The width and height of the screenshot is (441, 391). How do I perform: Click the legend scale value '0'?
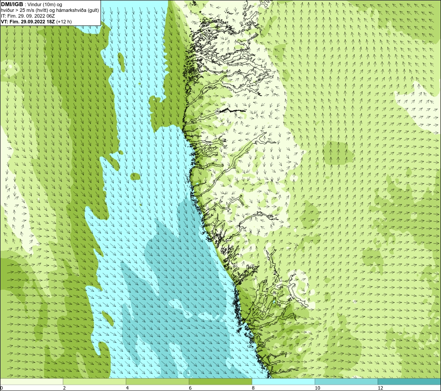point(1,388)
